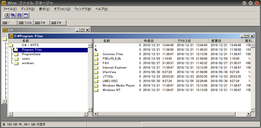Open the ファイル(F) menu
This screenshot has width=261, height=128.
tap(10, 9)
